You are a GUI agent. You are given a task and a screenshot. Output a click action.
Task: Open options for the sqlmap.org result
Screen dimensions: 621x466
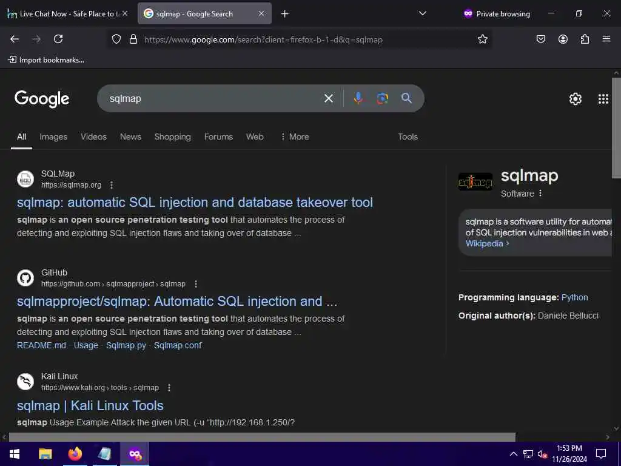click(112, 185)
